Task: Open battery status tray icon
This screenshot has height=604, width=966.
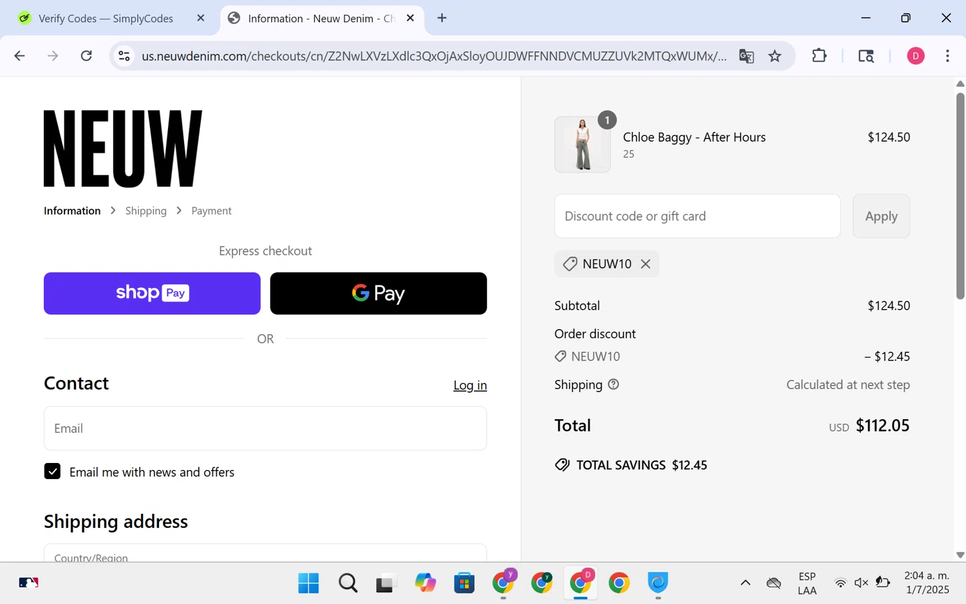Action: coord(883,583)
